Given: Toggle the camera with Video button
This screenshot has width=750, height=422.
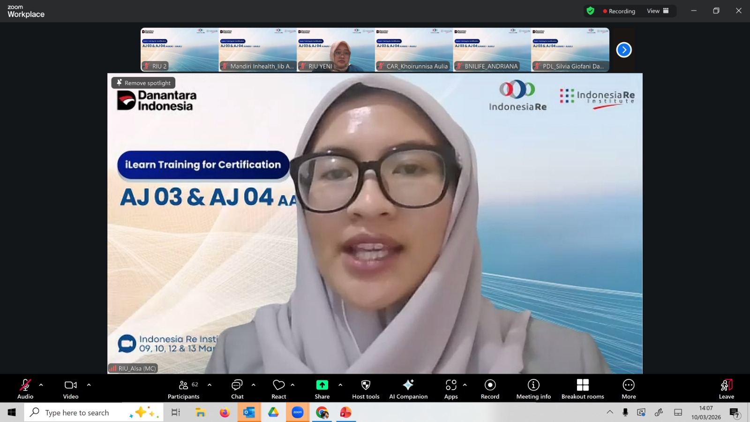Looking at the screenshot, I should point(71,389).
